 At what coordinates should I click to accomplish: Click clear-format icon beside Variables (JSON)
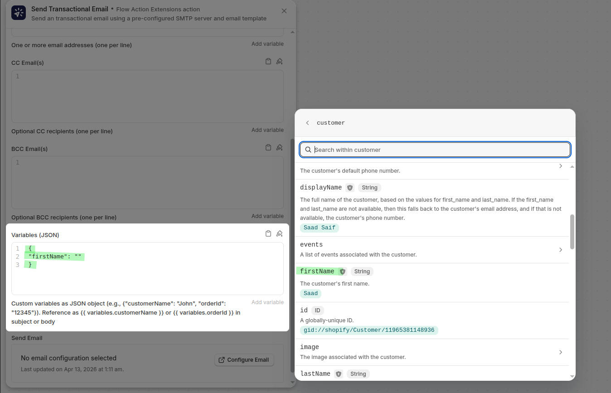pyautogui.click(x=279, y=233)
